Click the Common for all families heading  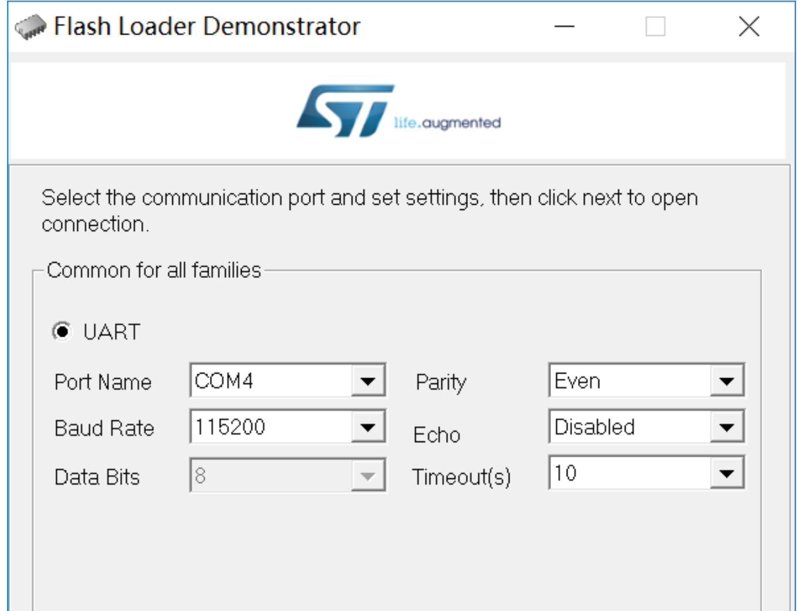pyautogui.click(x=154, y=270)
